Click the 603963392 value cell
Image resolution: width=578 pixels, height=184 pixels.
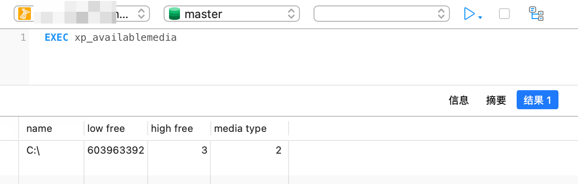[x=116, y=150]
